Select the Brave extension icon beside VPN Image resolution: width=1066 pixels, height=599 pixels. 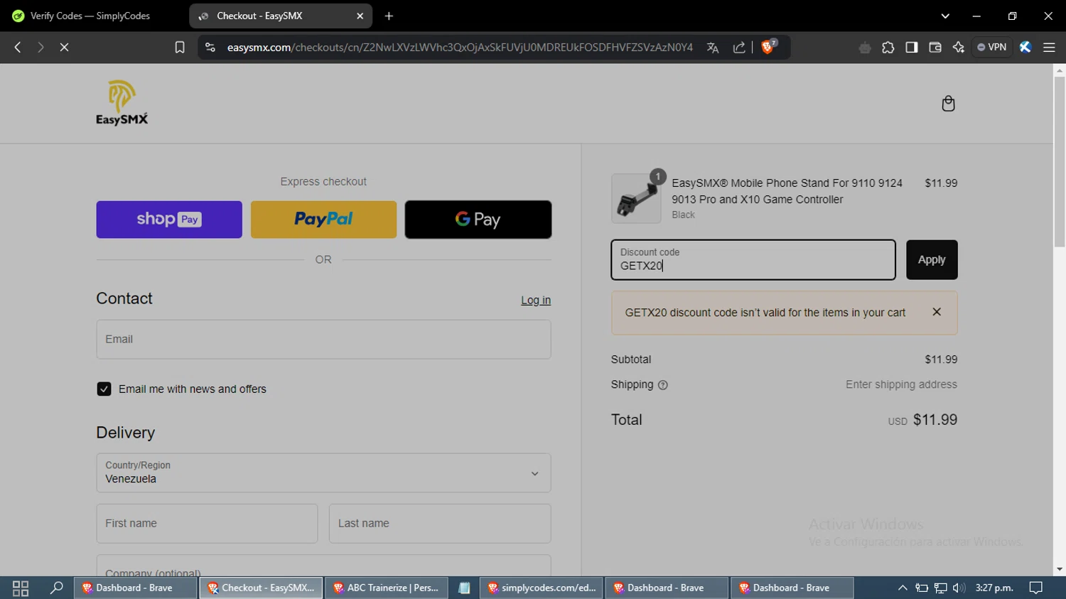click(x=1025, y=47)
